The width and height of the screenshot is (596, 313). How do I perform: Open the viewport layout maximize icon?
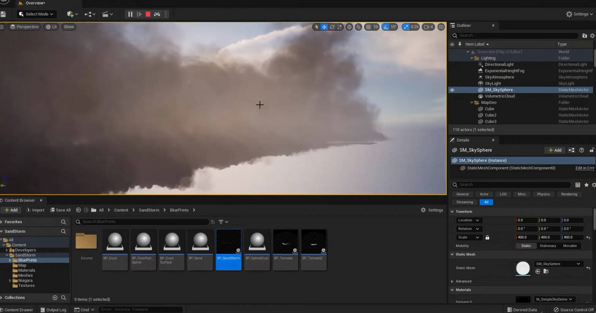tap(441, 27)
